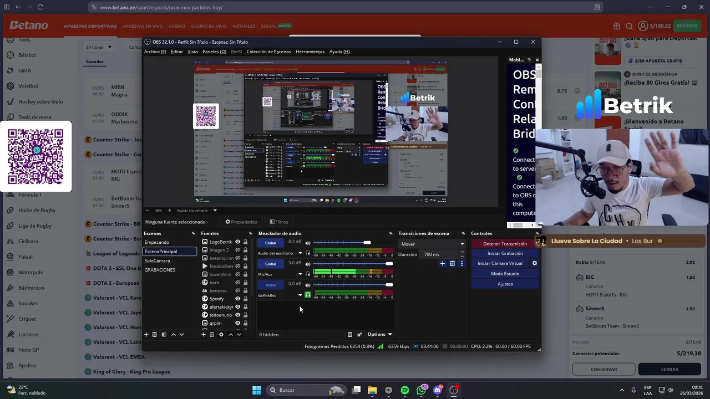Open Vista menu in OBS
710x399 pixels.
(x=192, y=52)
